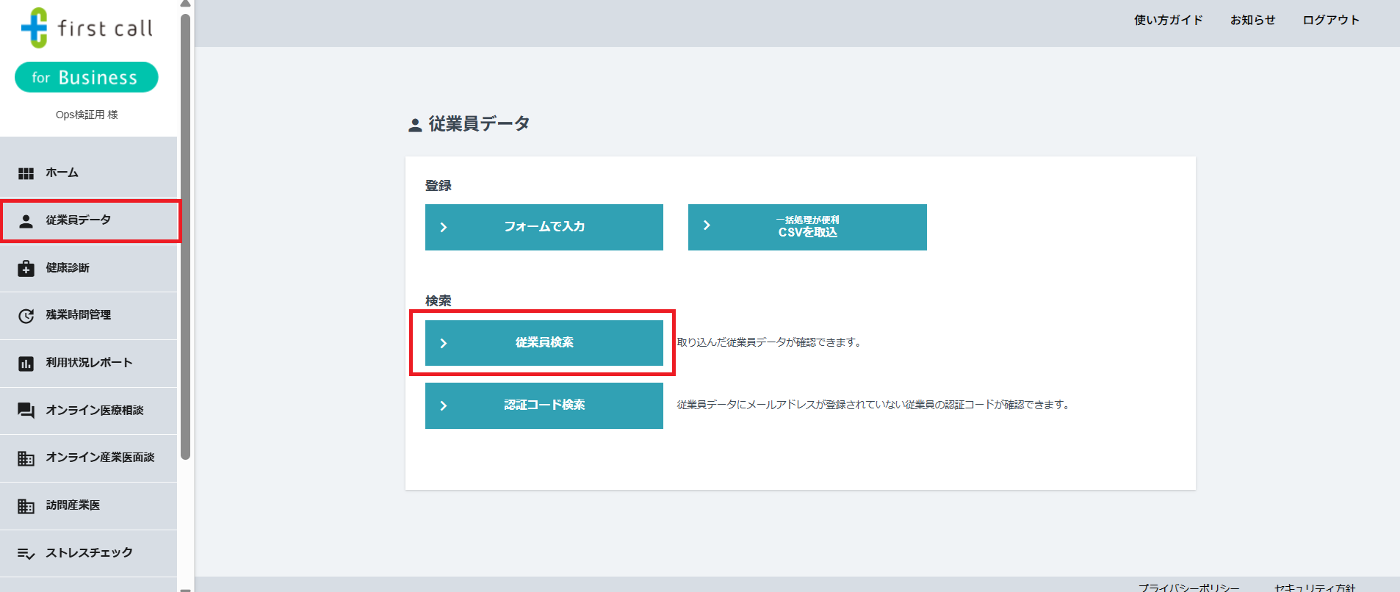Open the お知らせ notifications link
The height and width of the screenshot is (592, 1400).
pyautogui.click(x=1252, y=20)
